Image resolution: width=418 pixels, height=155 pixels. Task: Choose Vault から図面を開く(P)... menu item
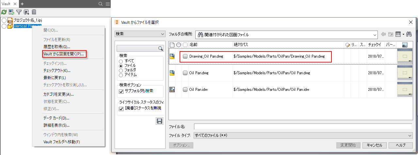(x=64, y=54)
